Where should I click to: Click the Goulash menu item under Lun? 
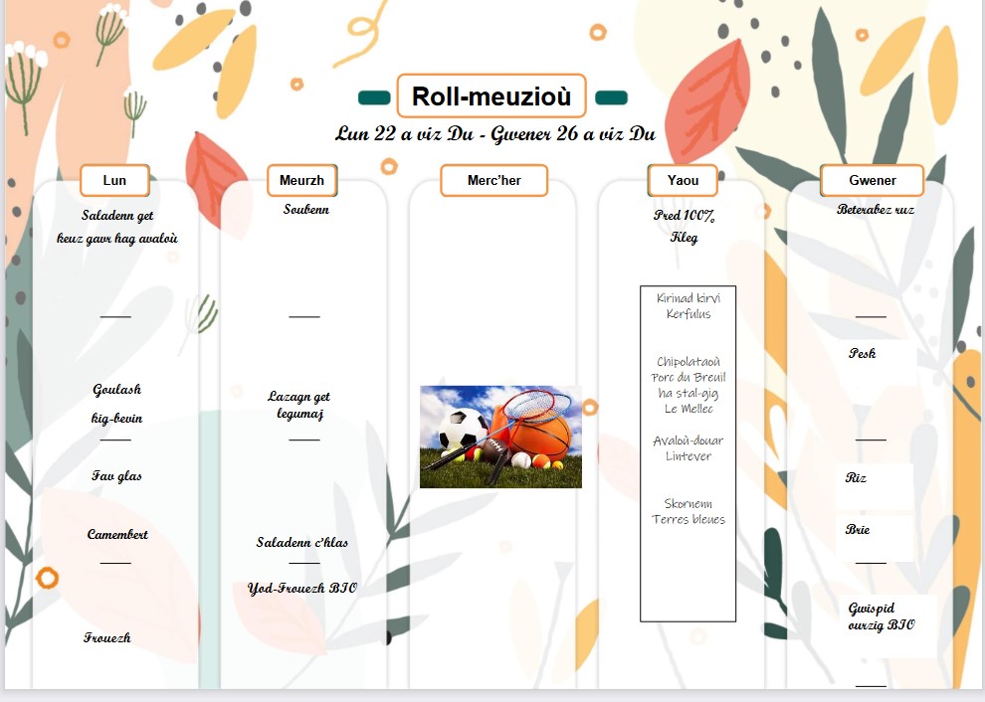tap(117, 390)
